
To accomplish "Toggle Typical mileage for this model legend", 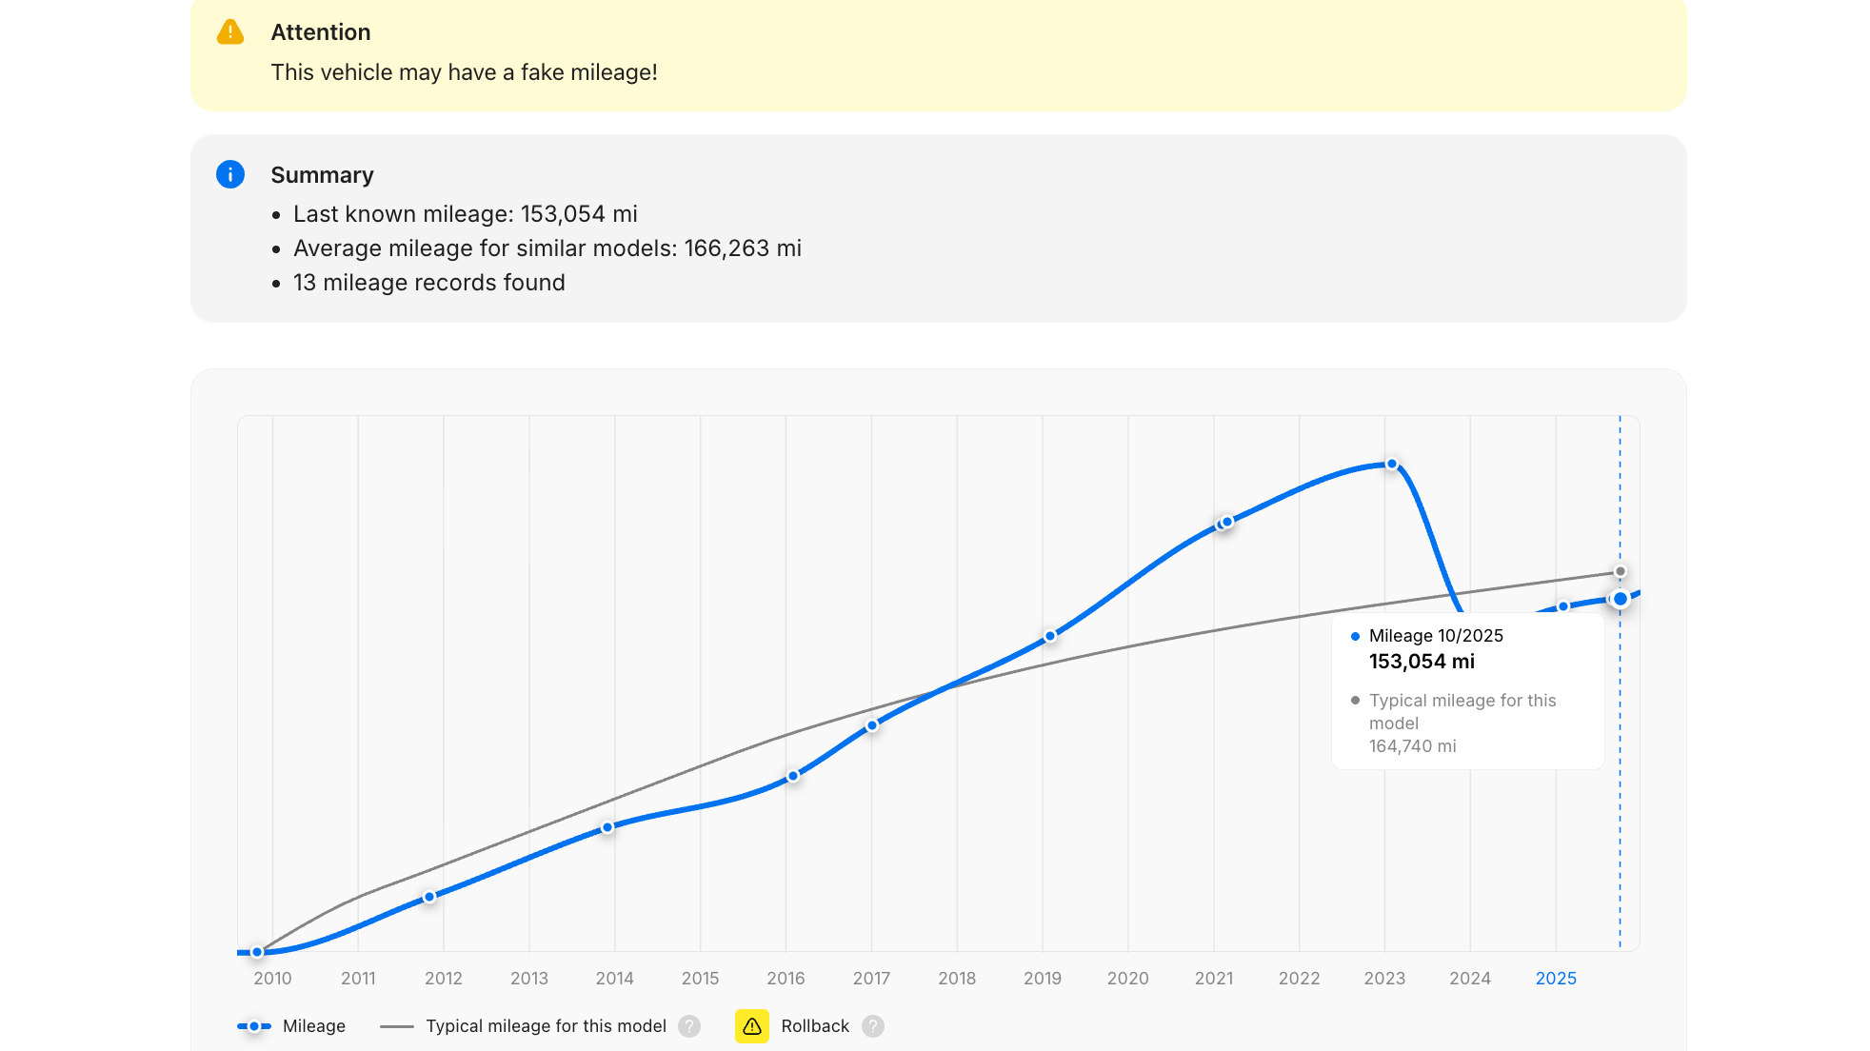I will tap(546, 1026).
